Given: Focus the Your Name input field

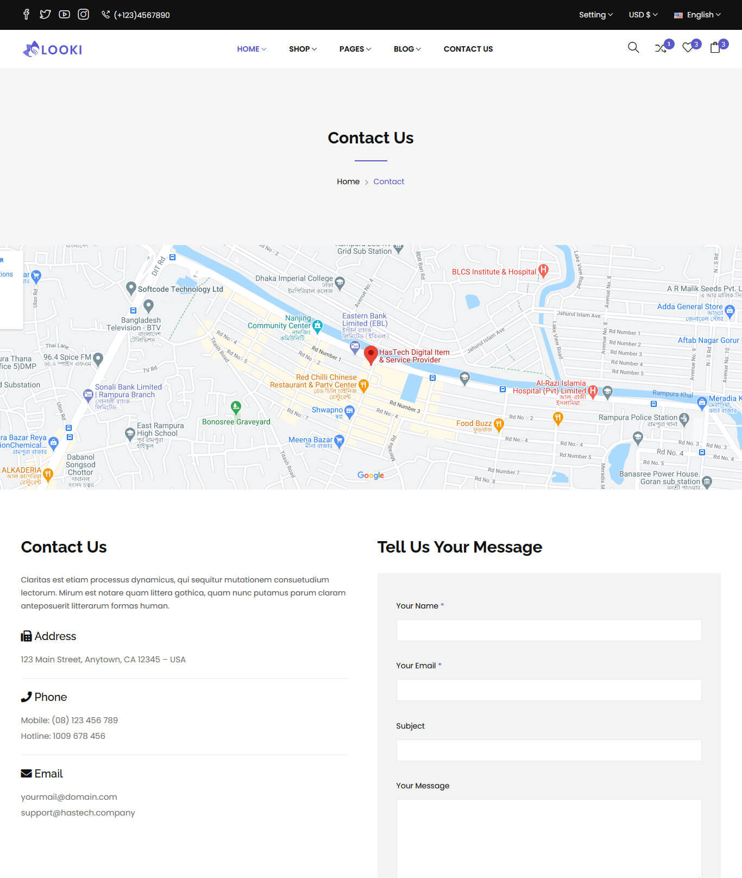Looking at the screenshot, I should 549,630.
